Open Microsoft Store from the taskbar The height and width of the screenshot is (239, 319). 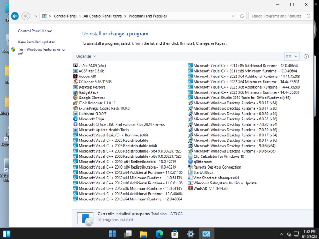pyautogui.click(x=175, y=234)
